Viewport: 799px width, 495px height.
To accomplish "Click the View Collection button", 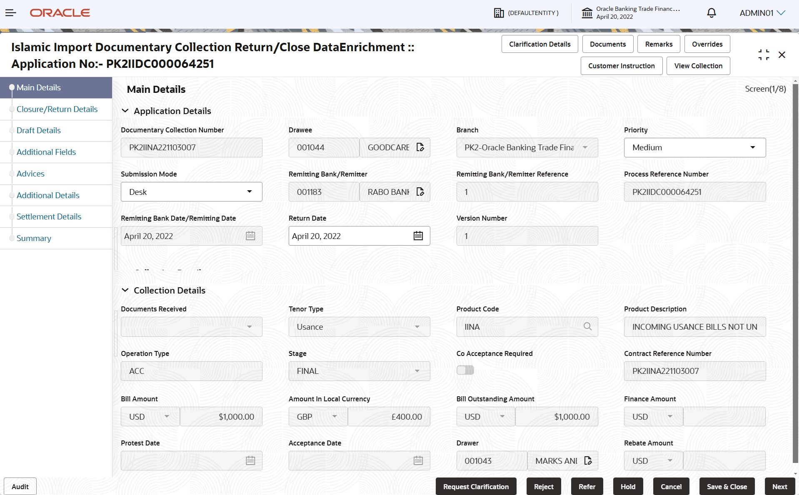I will [x=698, y=66].
